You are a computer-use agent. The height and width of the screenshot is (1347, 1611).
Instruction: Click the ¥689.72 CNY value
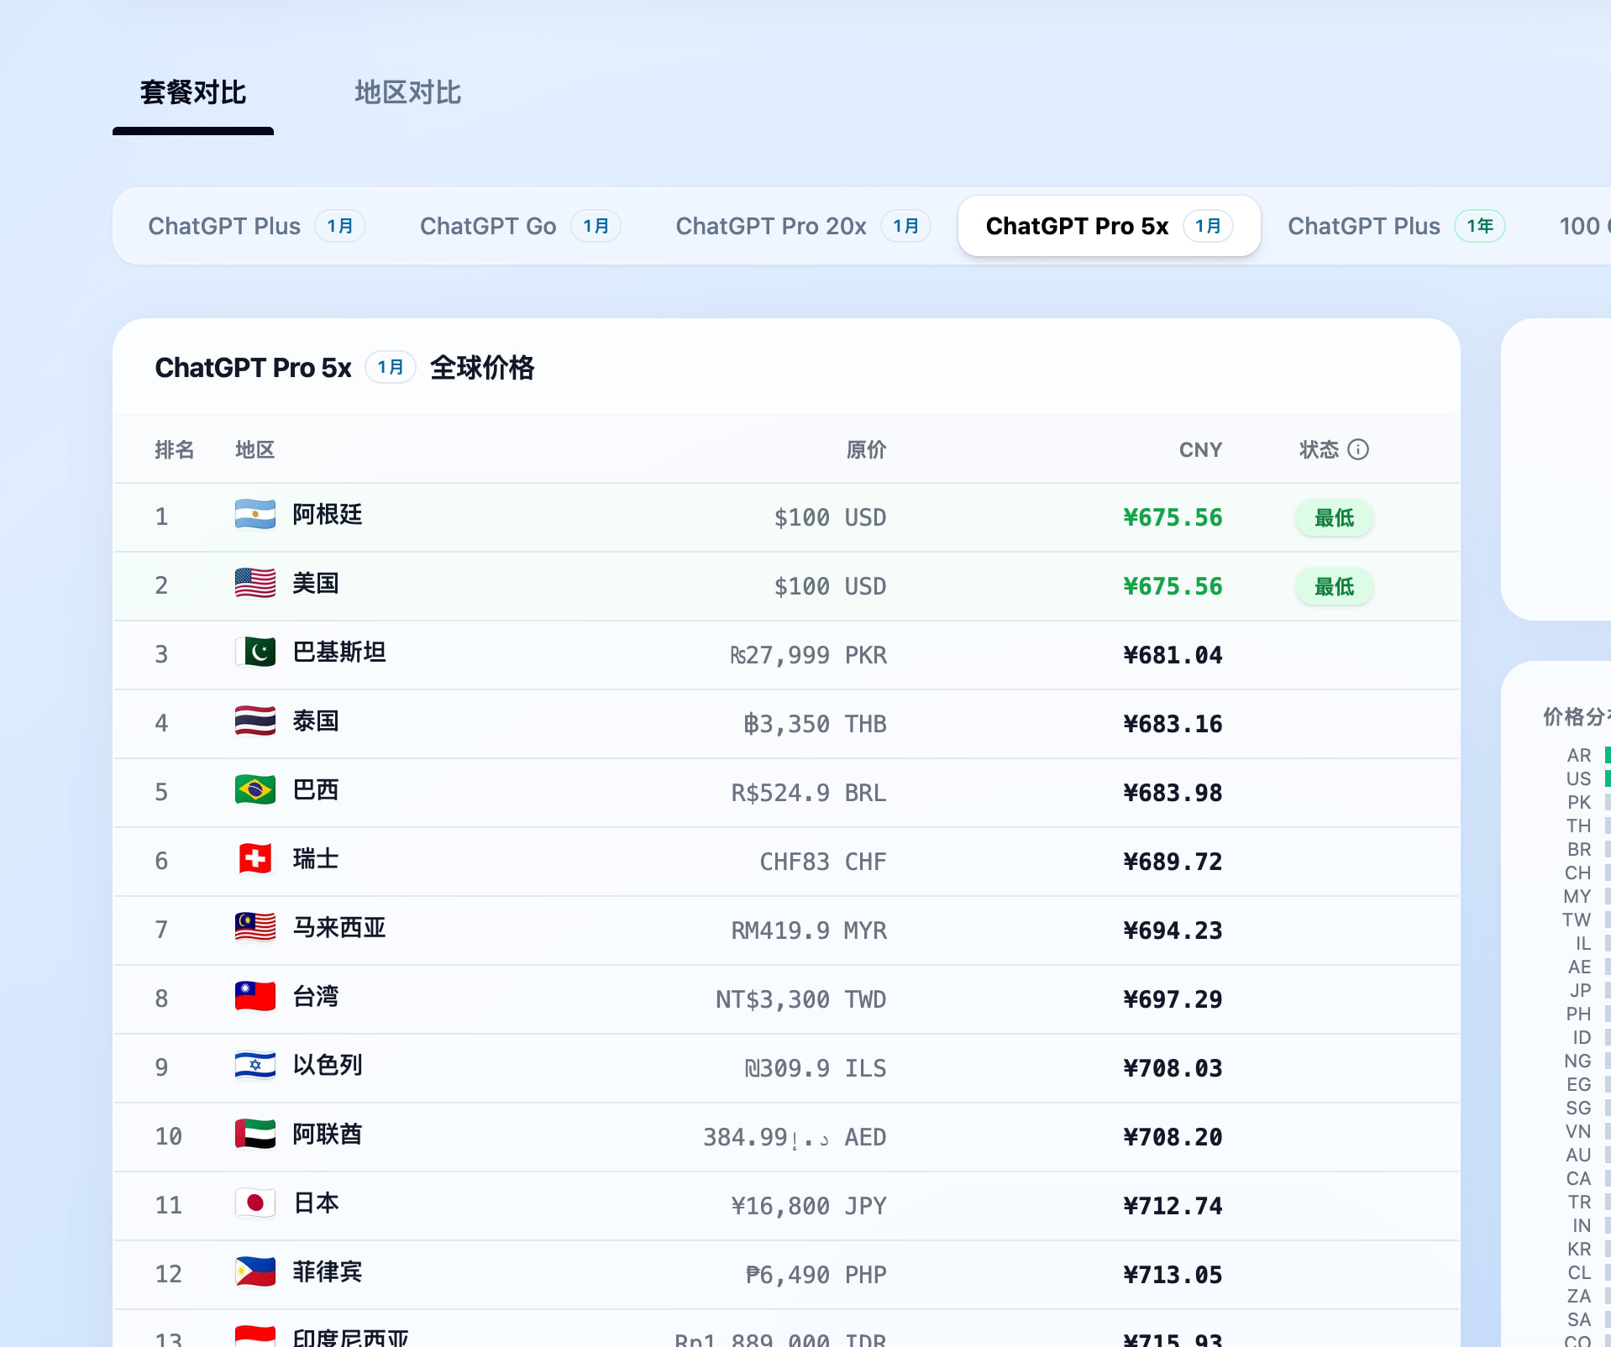click(1173, 862)
